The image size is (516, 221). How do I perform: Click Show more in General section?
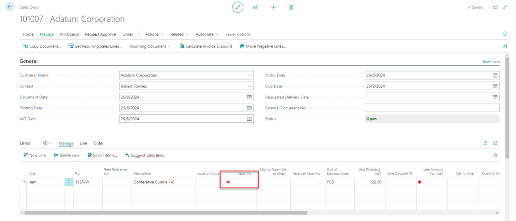tap(490, 61)
